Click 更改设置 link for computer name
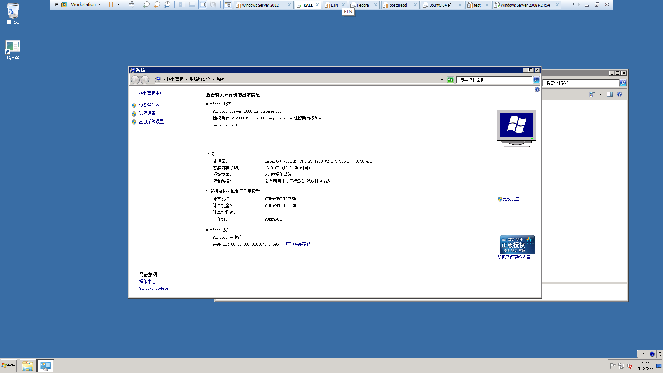The width and height of the screenshot is (663, 373). coord(511,199)
